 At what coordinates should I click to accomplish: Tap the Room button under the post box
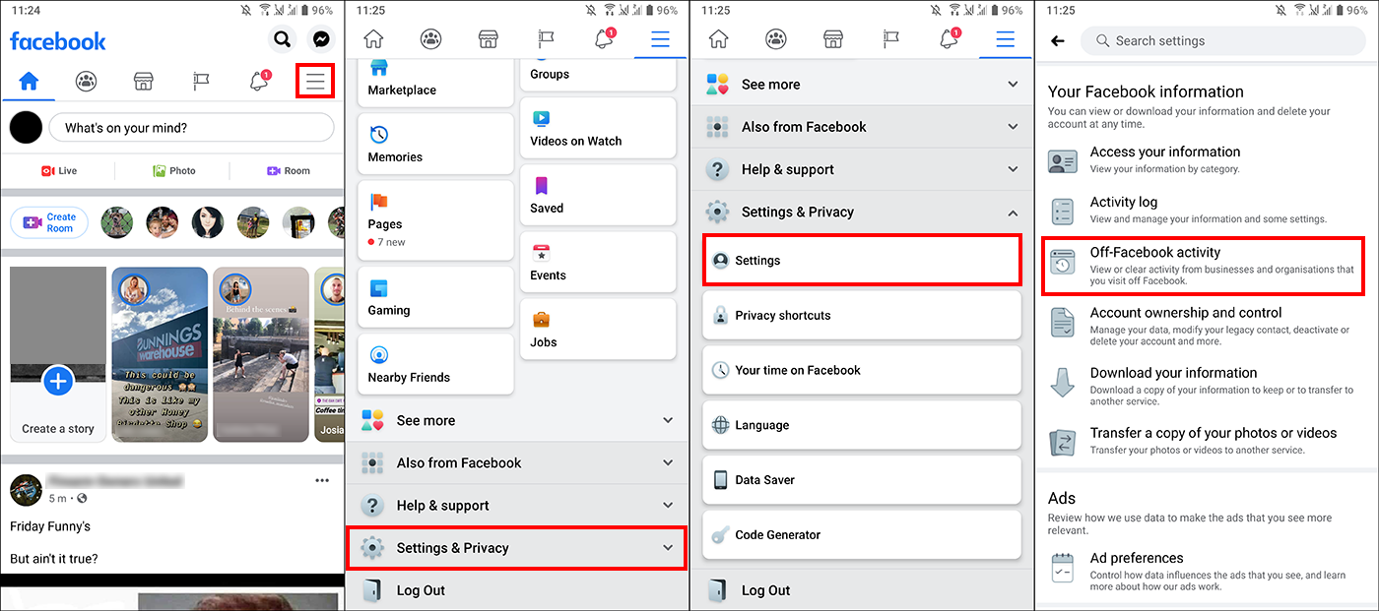click(x=289, y=171)
